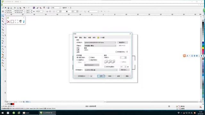Open the page orientation dropdown in Print dialog
The image size is (205, 115).
pos(100,46)
